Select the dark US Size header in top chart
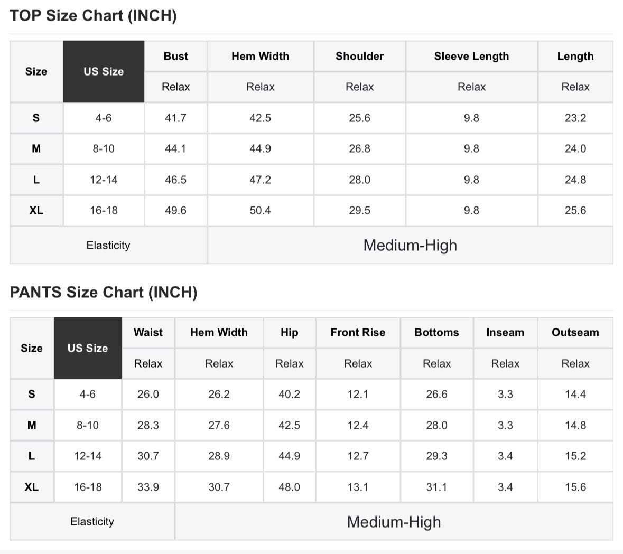This screenshot has width=623, height=554. pyautogui.click(x=104, y=71)
